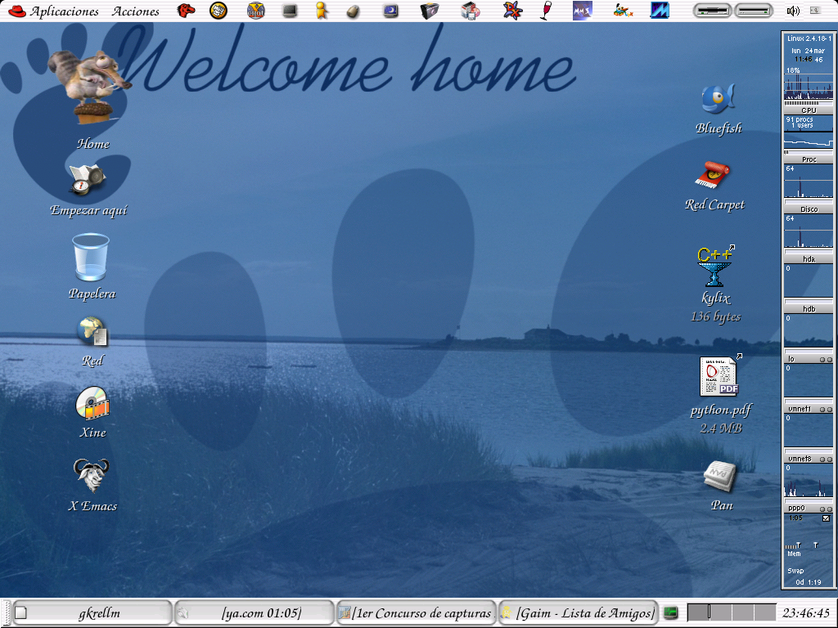Launch the blue M icon in top panel
838x628 pixels.
point(660,10)
